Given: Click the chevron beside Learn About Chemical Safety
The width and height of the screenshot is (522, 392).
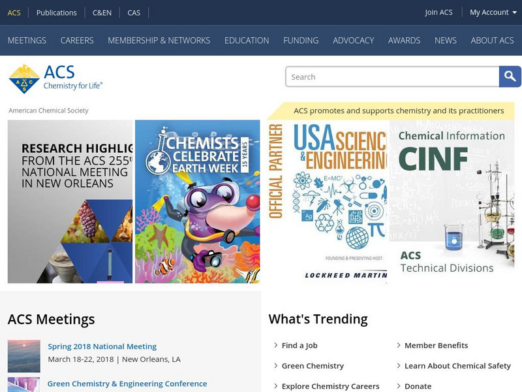Looking at the screenshot, I should click(x=399, y=365).
